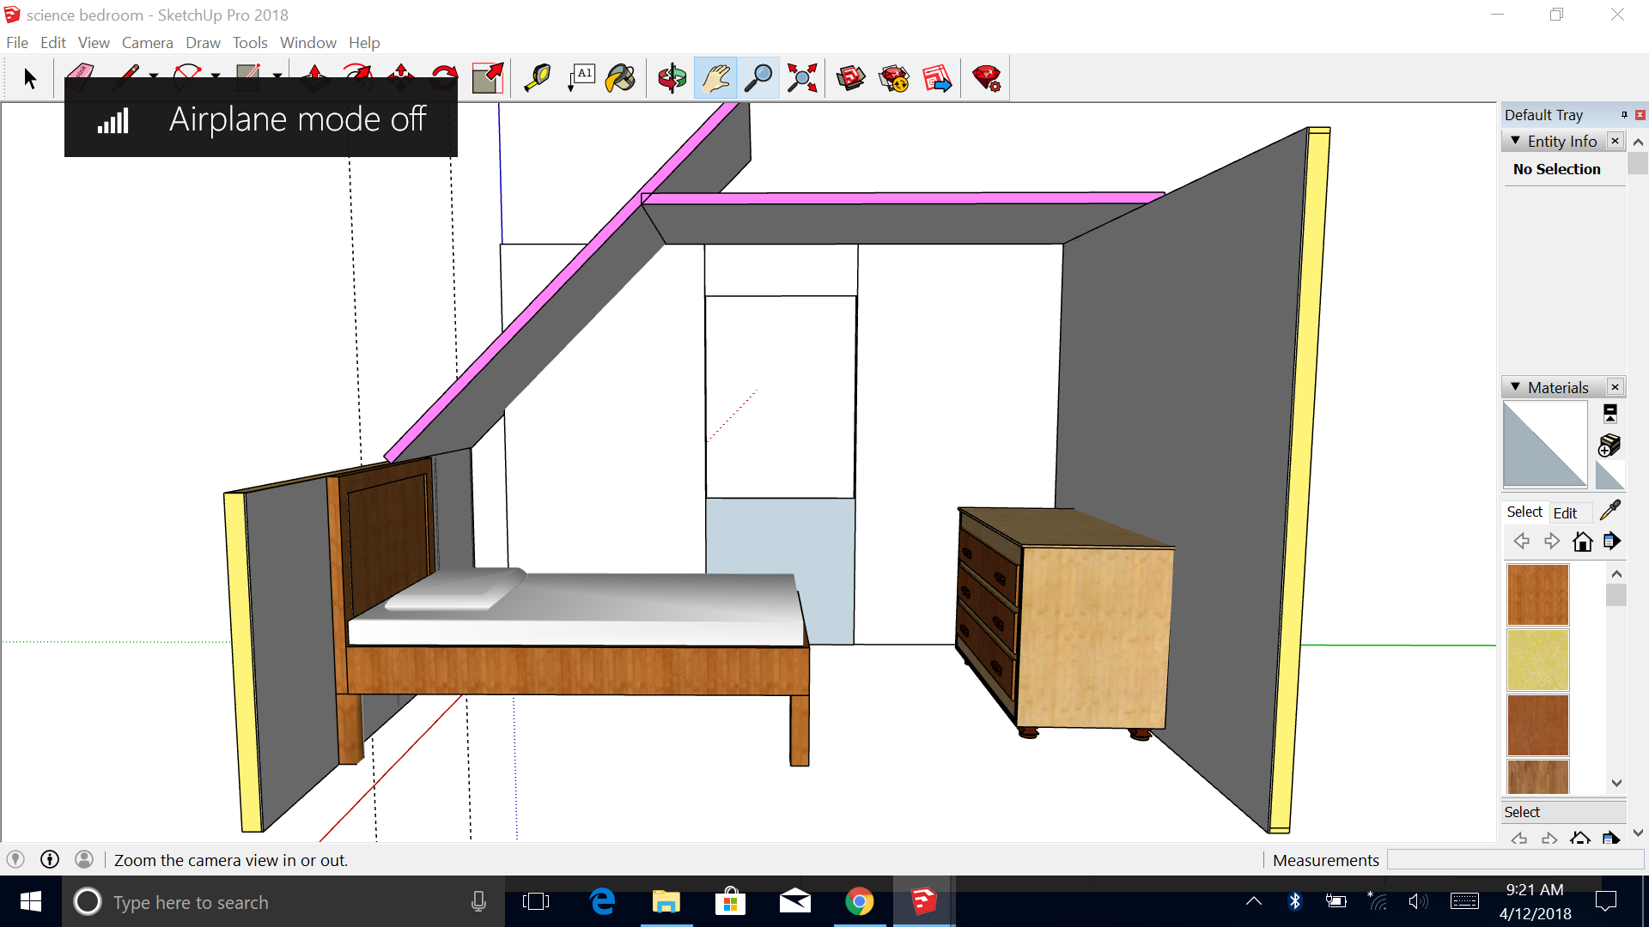Viewport: 1649px width, 927px height.
Task: Activate the Orbit tool
Action: pos(672,78)
